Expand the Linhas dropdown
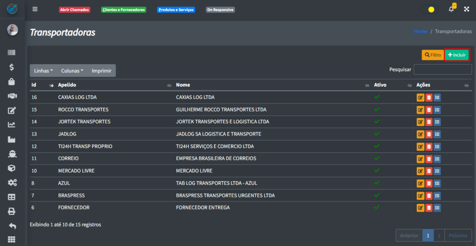Image resolution: width=476 pixels, height=246 pixels. click(43, 71)
